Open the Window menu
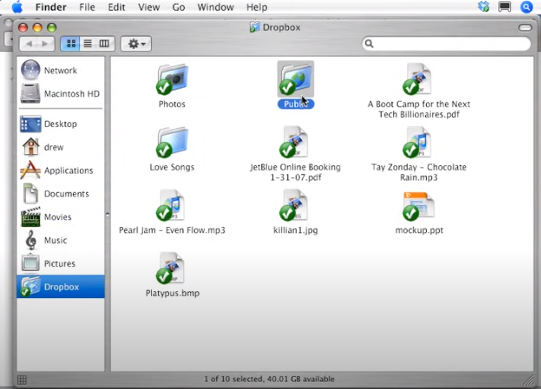The image size is (541, 389). pyautogui.click(x=215, y=7)
